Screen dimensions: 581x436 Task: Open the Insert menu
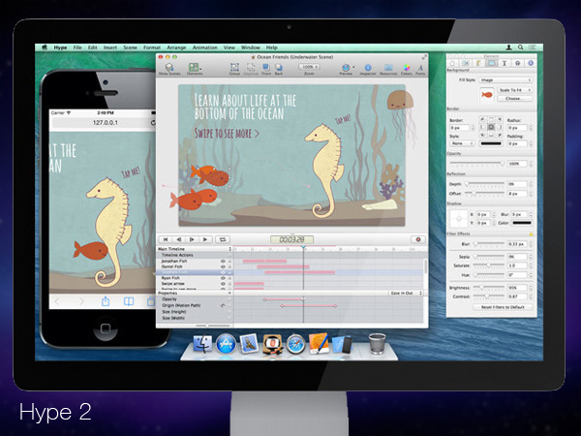coord(110,47)
